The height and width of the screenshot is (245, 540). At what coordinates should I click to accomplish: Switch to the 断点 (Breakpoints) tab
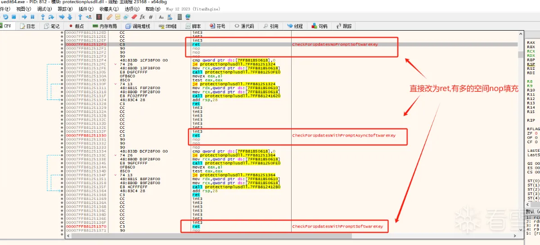coord(76,26)
